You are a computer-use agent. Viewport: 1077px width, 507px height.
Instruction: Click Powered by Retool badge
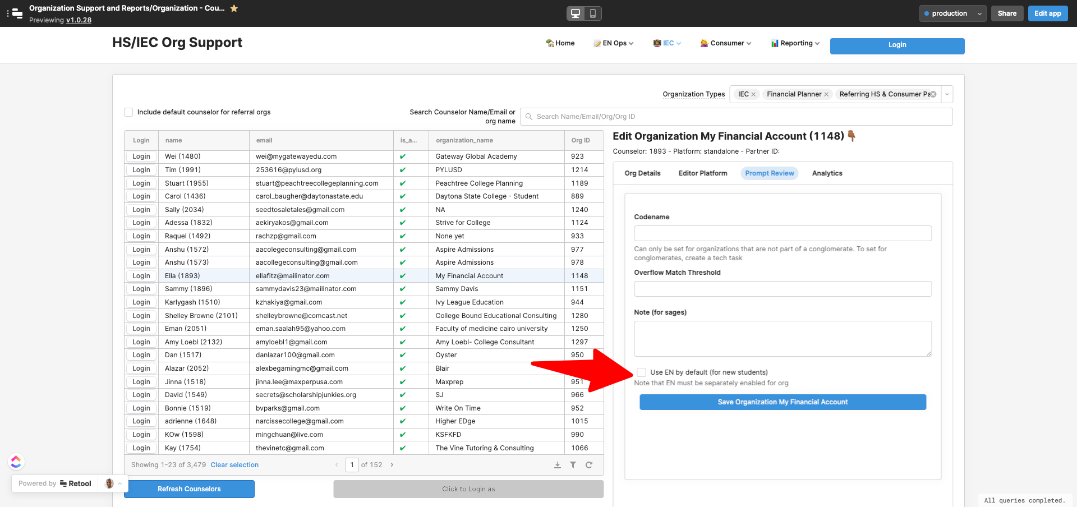[55, 483]
